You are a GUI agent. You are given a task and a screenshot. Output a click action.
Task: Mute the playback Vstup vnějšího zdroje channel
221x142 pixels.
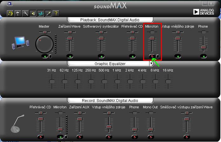pyautogui.click(x=178, y=57)
